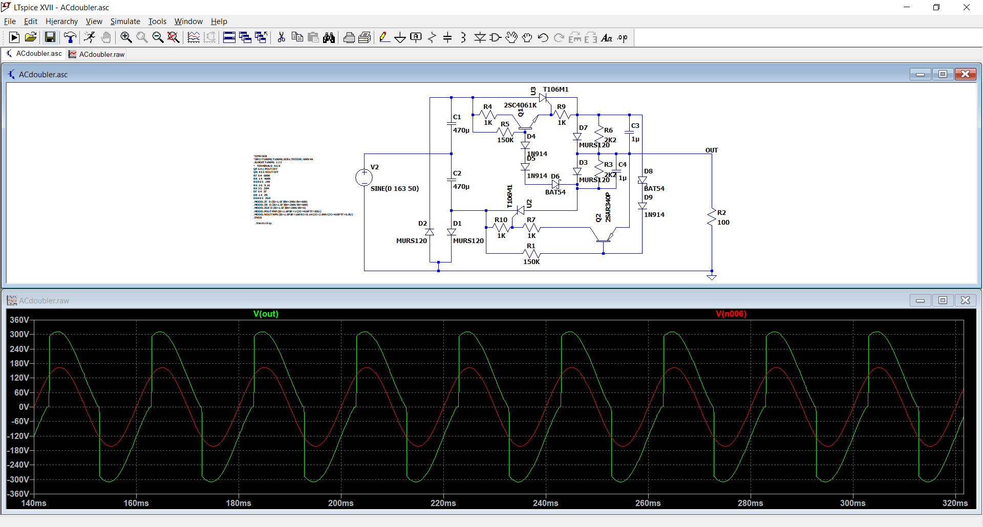Click the Autorange plot icon
The height and width of the screenshot is (527, 983).
coord(209,37)
